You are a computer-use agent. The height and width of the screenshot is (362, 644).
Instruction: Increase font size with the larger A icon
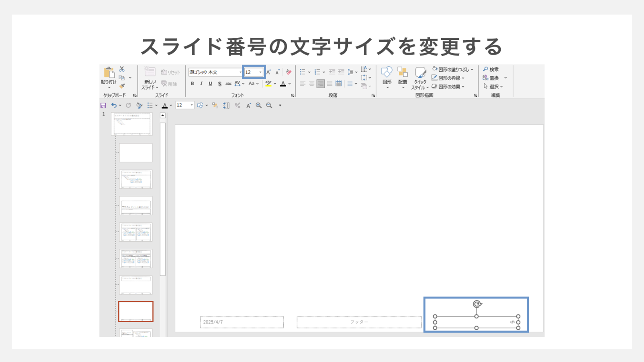point(269,72)
